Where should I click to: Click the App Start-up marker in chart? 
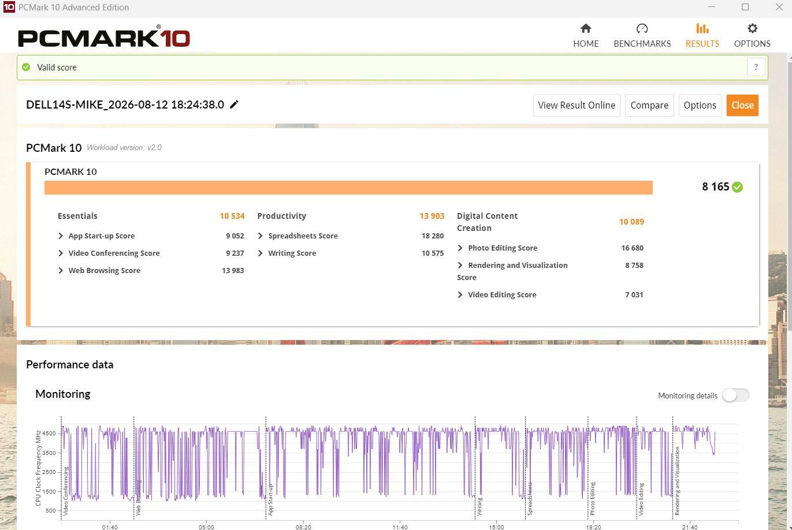270,499
